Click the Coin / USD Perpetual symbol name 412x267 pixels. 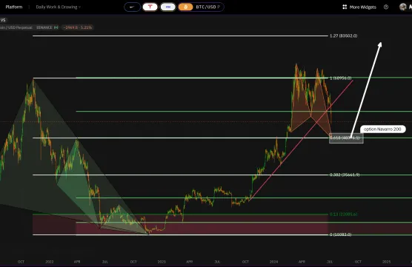[x=16, y=27]
